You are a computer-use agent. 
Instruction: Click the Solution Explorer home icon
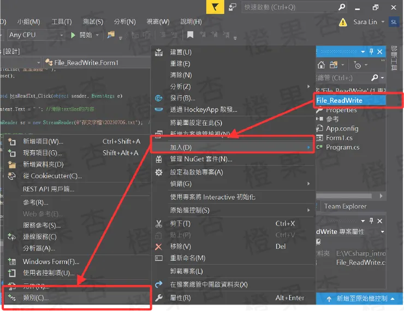tap(321, 65)
